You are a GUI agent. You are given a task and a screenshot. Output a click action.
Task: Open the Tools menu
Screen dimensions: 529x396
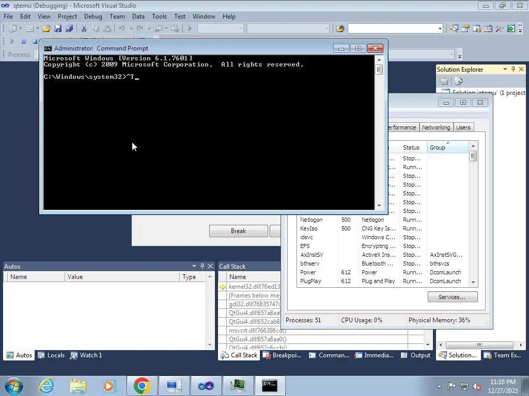pyautogui.click(x=159, y=16)
